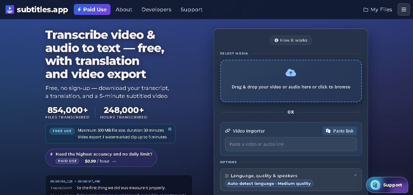The height and width of the screenshot is (195, 413).
Task: Open My Files
Action: tap(377, 9)
